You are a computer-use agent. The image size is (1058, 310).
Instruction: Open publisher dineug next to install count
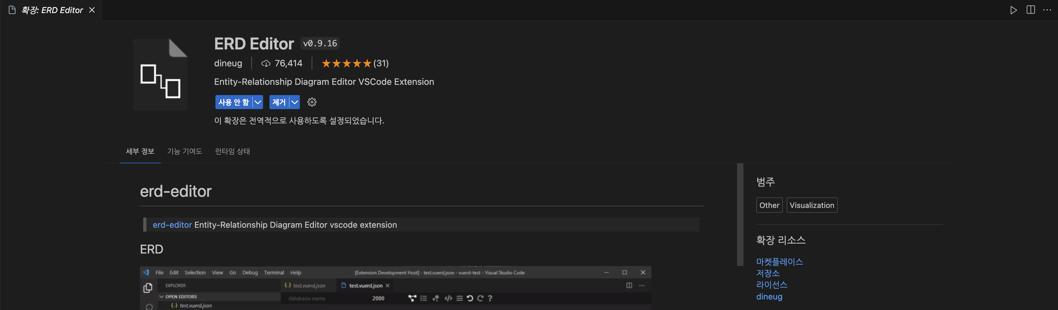[x=228, y=63]
